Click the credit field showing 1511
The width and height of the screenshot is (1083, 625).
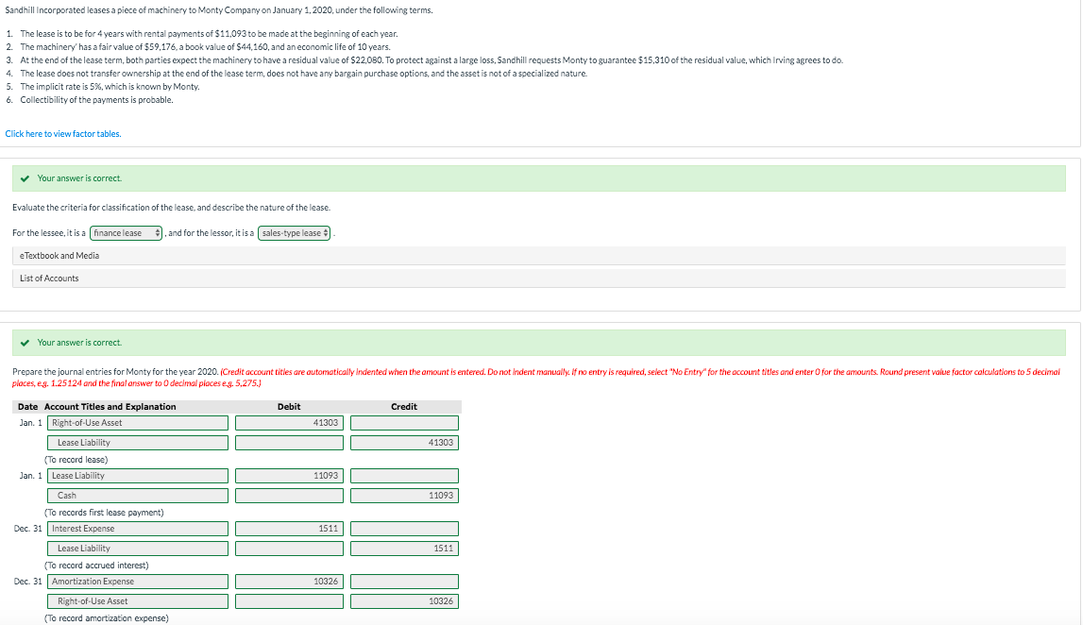(x=404, y=549)
